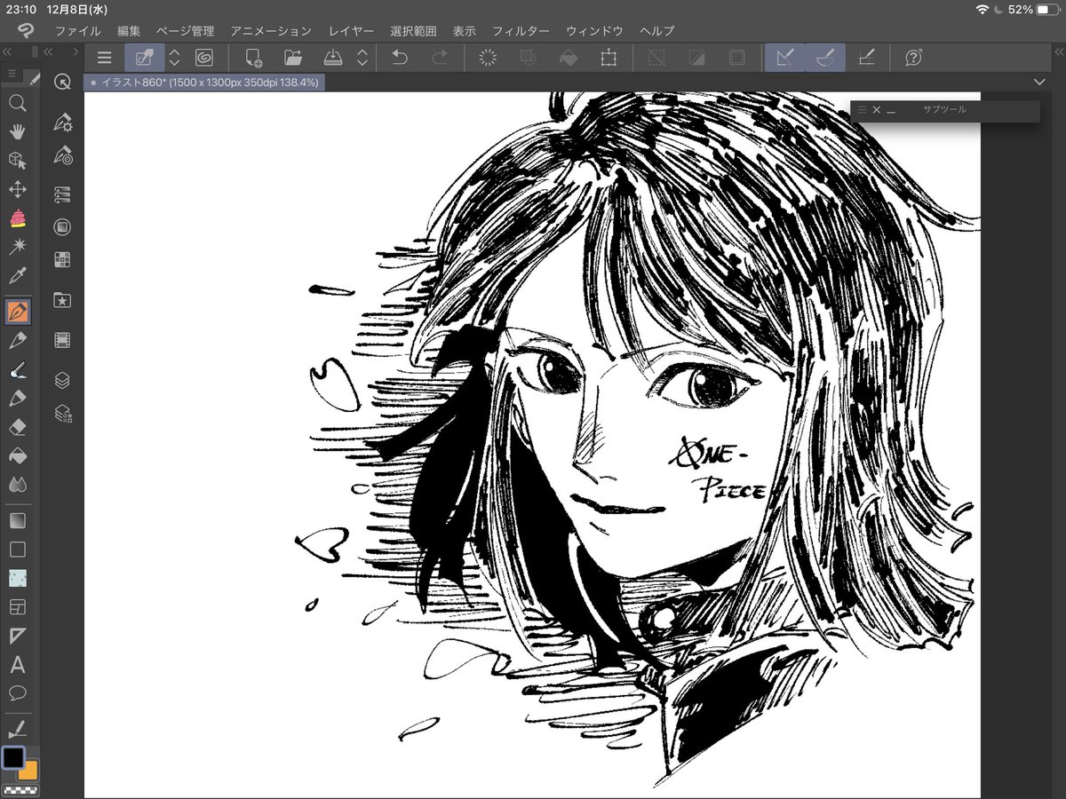1066x799 pixels.
Task: Select the Airbrush tool
Action: (x=17, y=399)
